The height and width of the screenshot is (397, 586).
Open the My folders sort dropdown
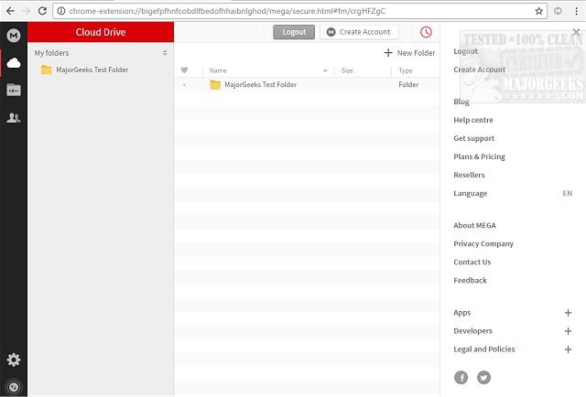pos(165,53)
